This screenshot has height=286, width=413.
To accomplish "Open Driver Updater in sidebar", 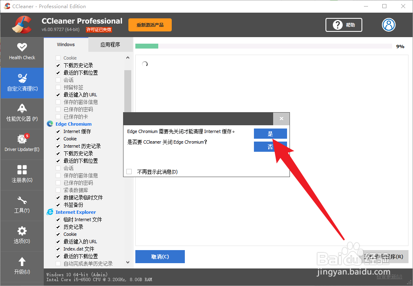I will pyautogui.click(x=22, y=144).
